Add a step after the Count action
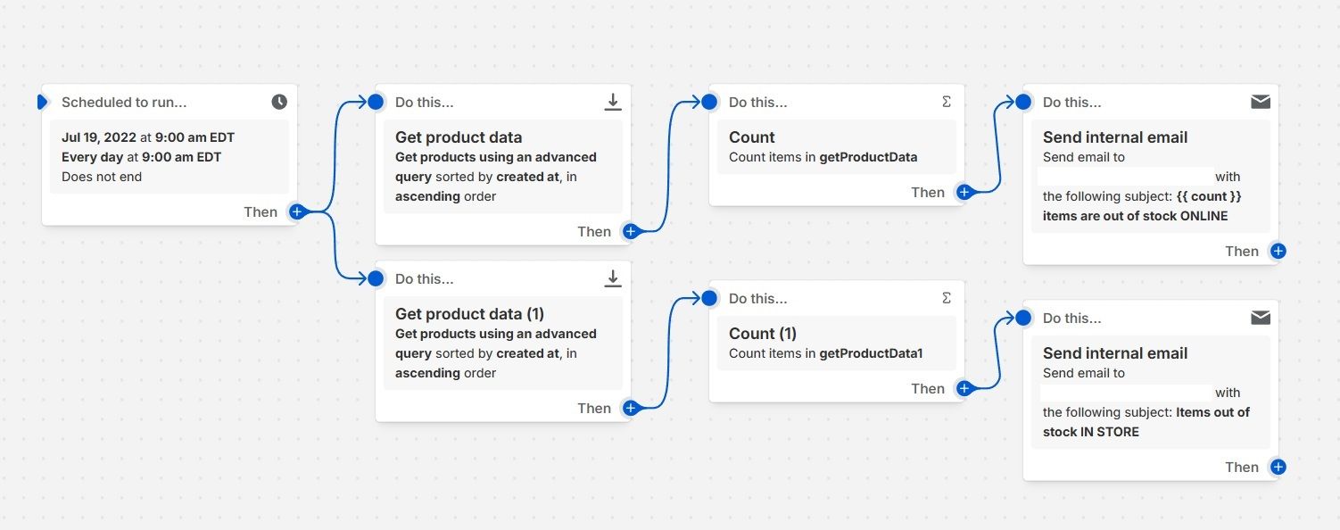The image size is (1340, 530). click(964, 192)
